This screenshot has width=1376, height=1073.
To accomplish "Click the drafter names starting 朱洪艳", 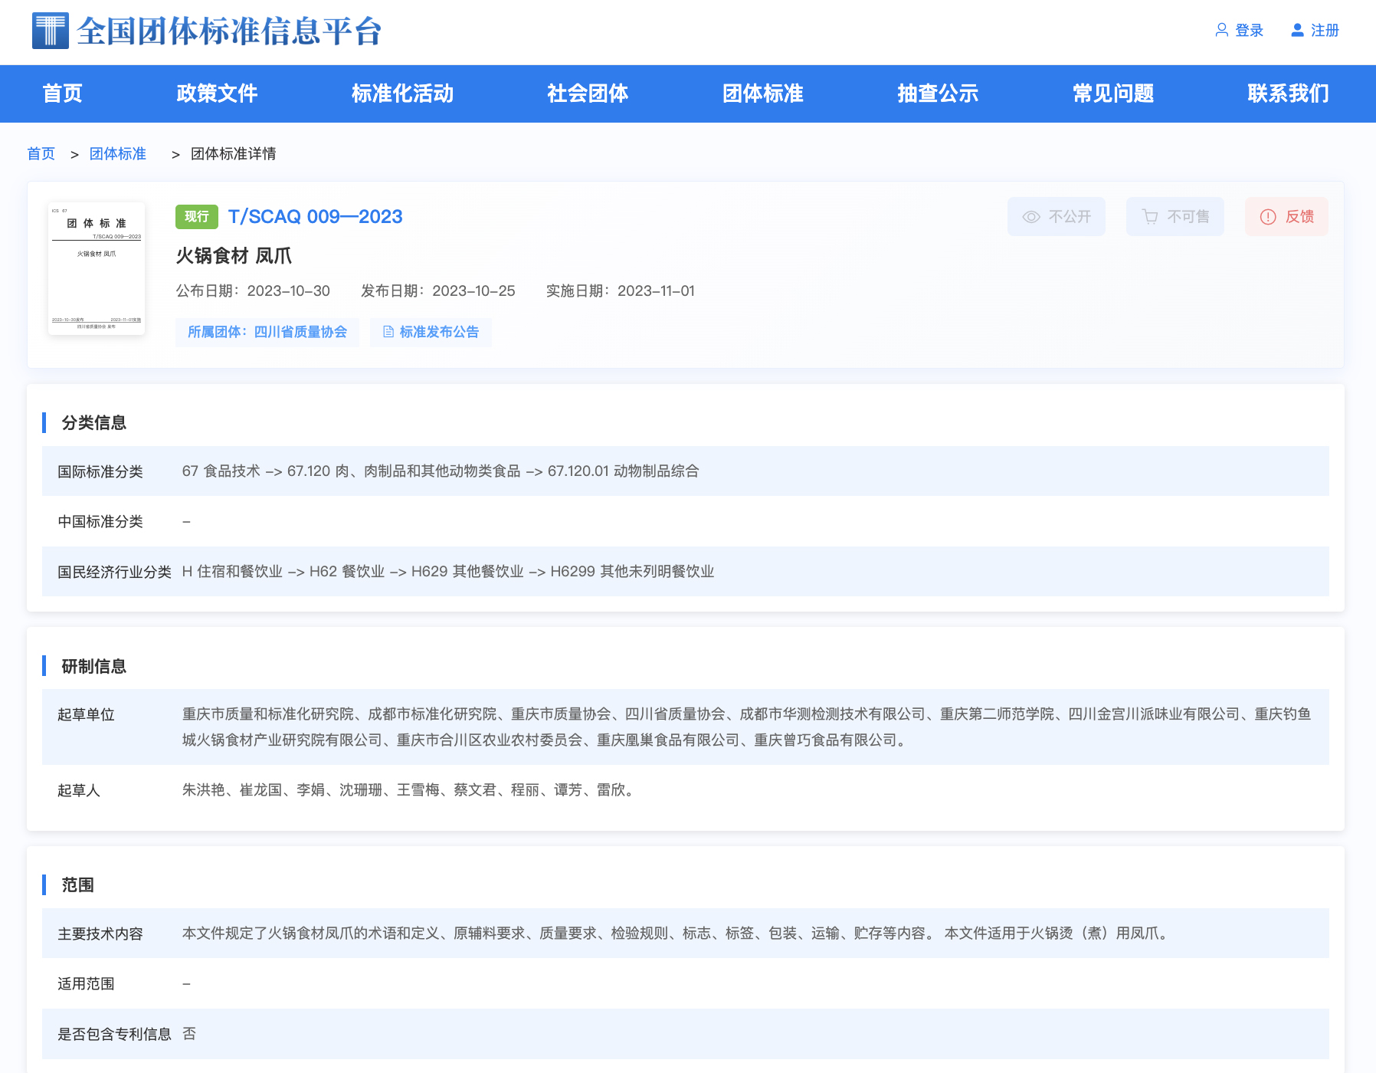I will click(x=410, y=790).
